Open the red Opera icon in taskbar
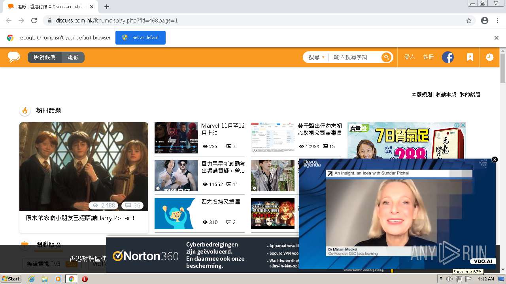 pos(85,279)
